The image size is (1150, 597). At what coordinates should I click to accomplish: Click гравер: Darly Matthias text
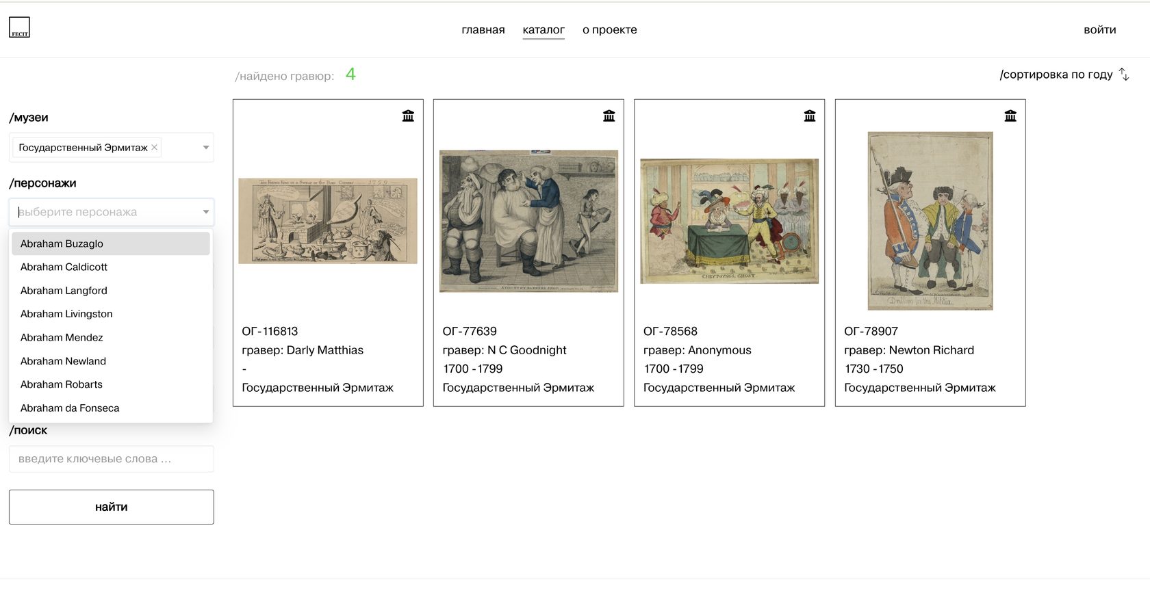[303, 350]
